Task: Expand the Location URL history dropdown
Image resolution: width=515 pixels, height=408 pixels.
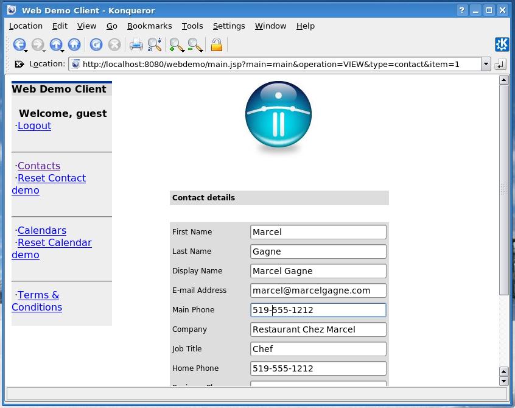Action: [485, 64]
